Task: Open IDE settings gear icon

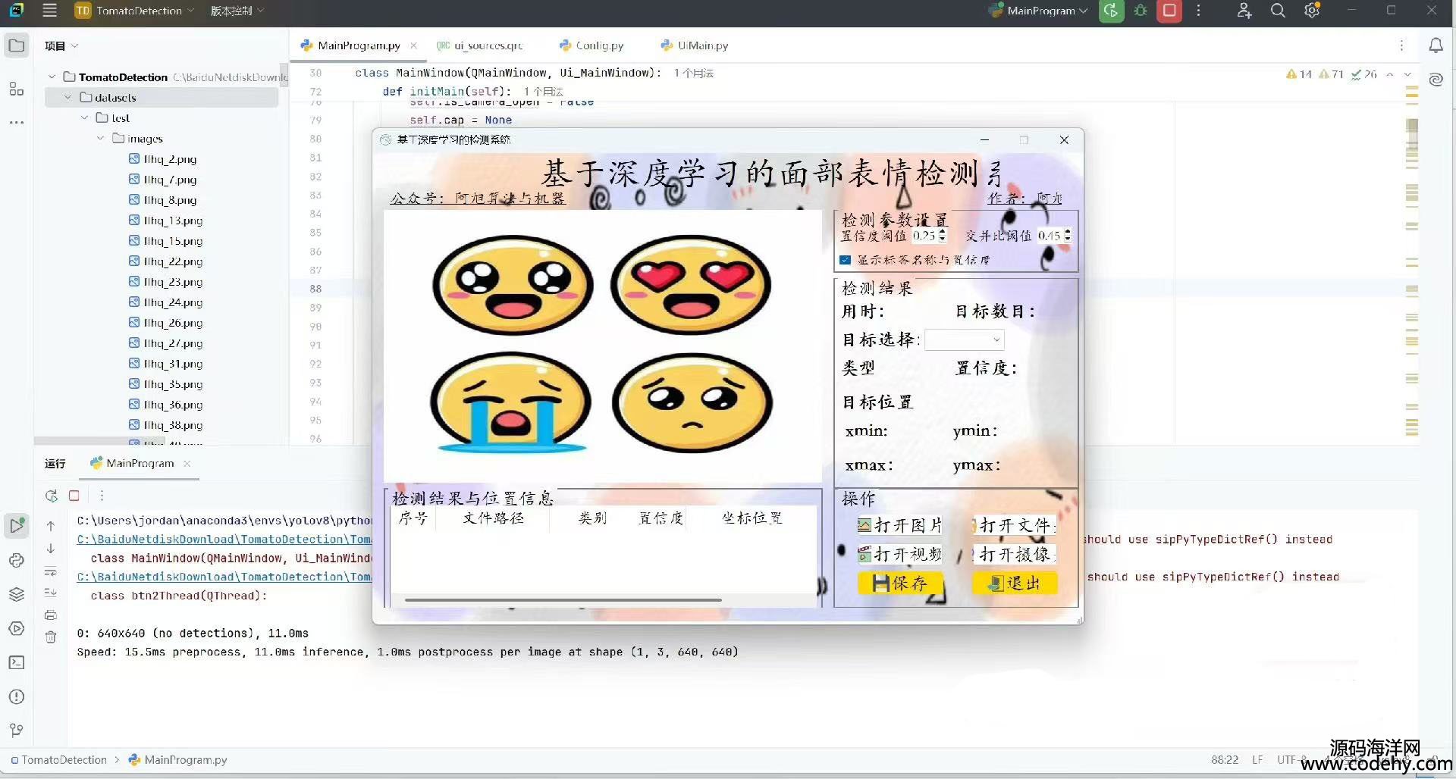Action: click(x=1312, y=11)
